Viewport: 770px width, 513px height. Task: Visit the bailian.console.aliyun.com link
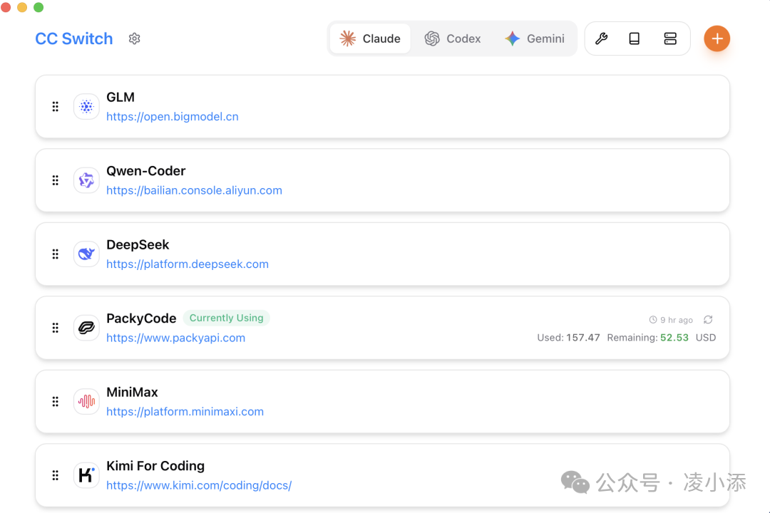194,190
